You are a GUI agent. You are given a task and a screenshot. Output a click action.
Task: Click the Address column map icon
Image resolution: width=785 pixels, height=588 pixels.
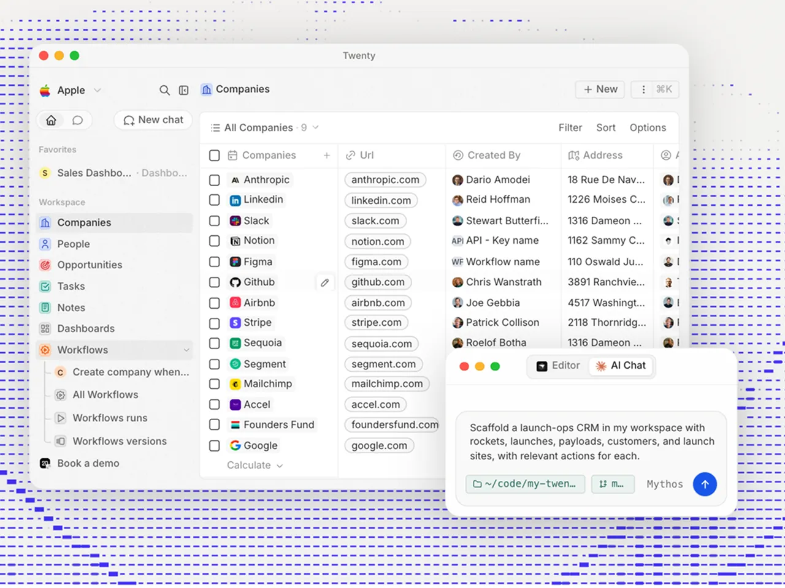pos(573,156)
